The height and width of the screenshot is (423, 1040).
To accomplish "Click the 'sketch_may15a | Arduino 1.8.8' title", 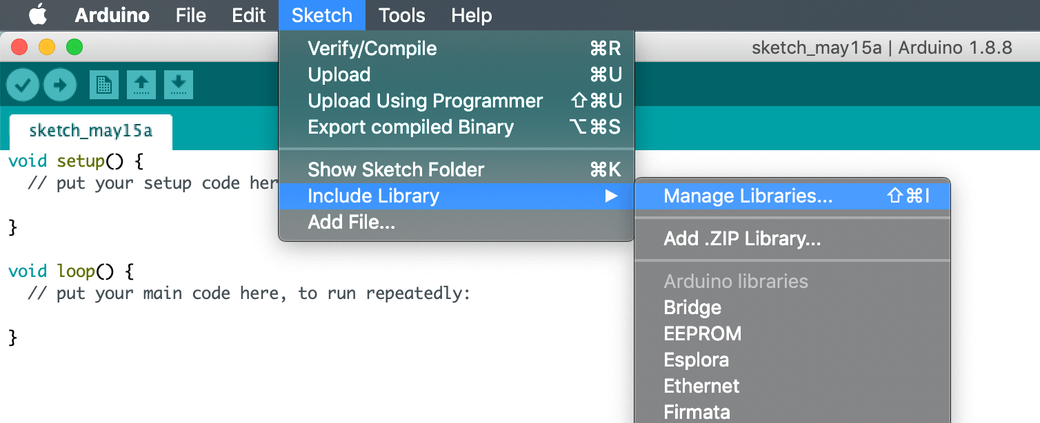I will pos(882,48).
